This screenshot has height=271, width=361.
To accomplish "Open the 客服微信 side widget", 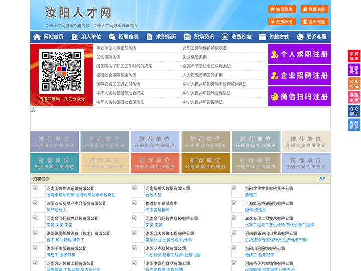I will [354, 70].
